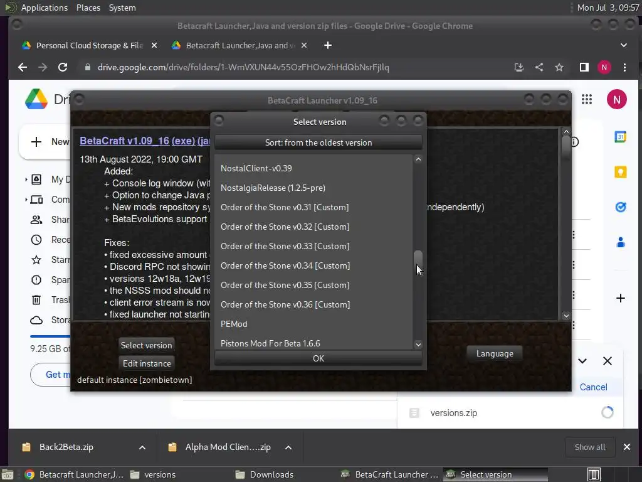Open Chrome tab search chevron

point(624,45)
